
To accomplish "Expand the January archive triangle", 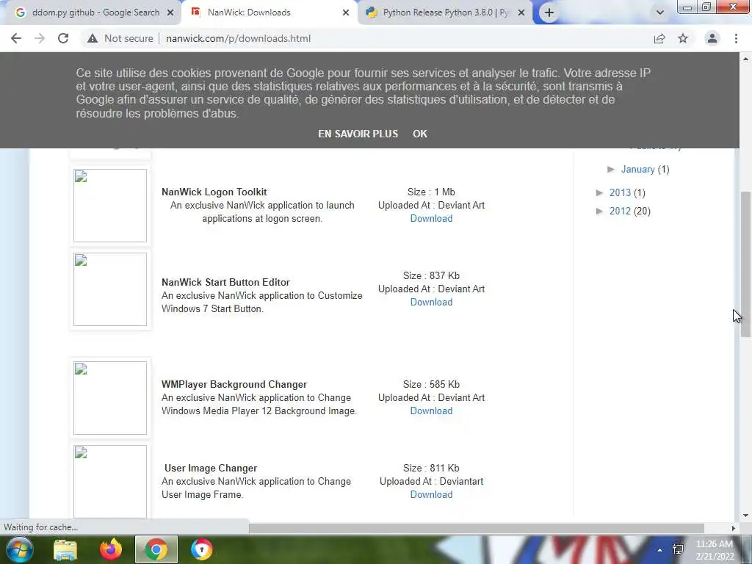I will (x=611, y=170).
